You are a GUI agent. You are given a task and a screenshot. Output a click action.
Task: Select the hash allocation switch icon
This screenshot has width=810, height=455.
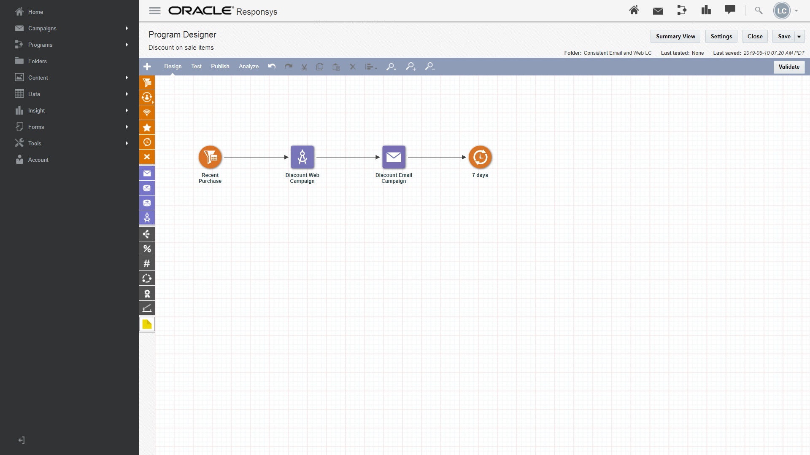coord(147,263)
